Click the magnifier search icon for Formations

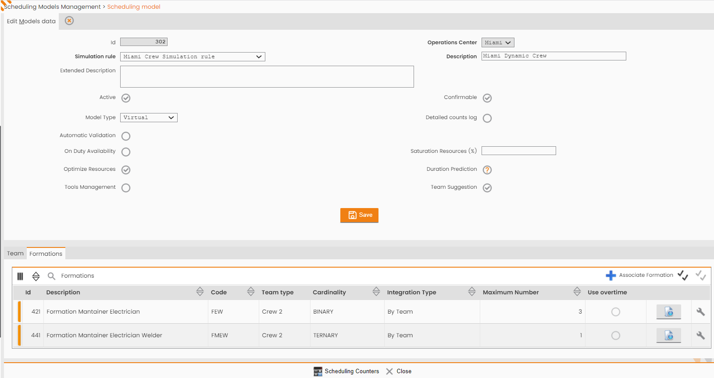click(x=51, y=276)
